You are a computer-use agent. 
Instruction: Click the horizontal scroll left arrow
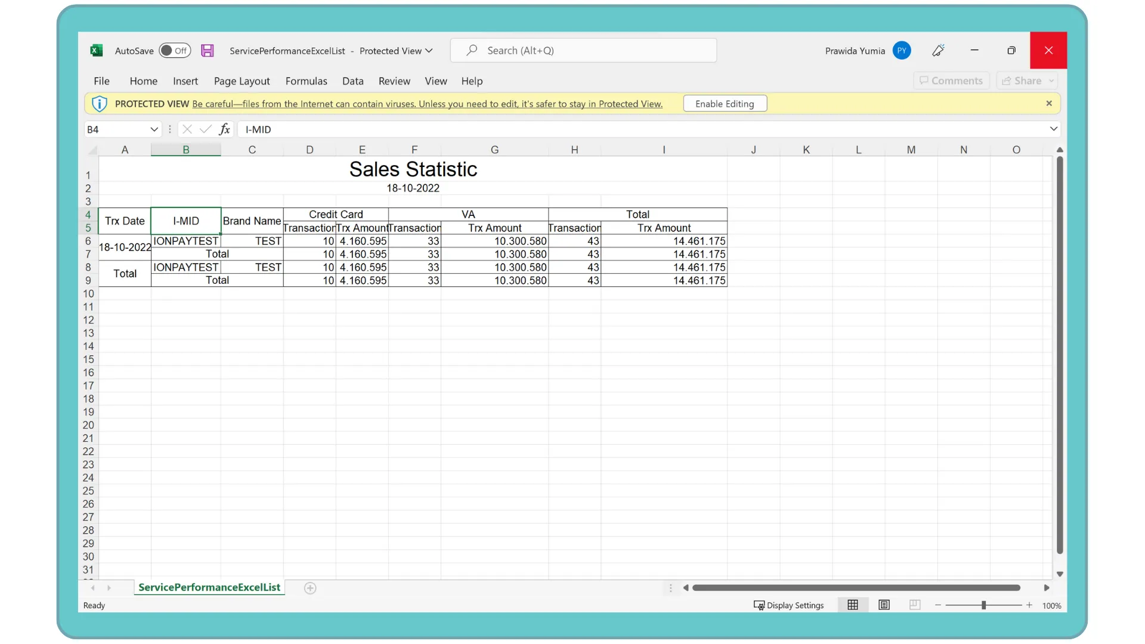click(x=686, y=588)
